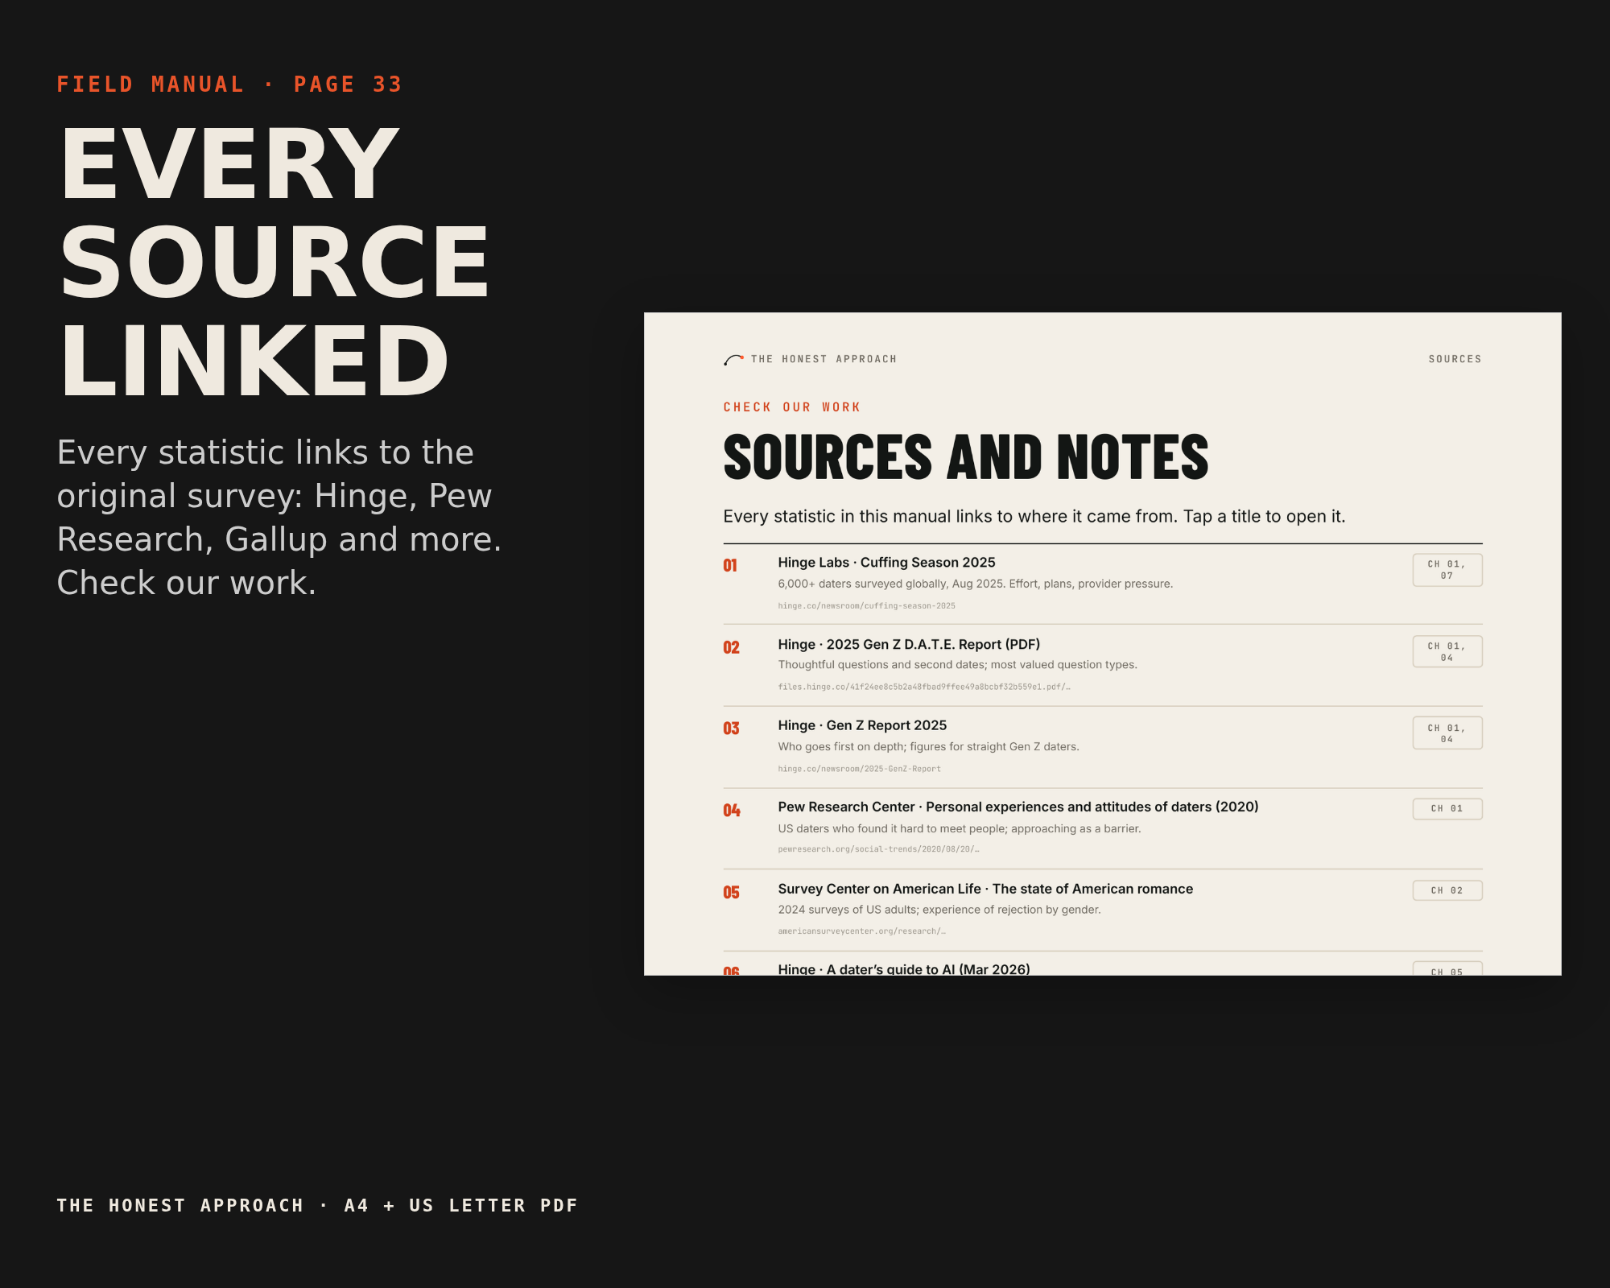Click the hinge.co/newsroom/2025-GenZ-Report URL
The image size is (1610, 1288).
click(859, 770)
